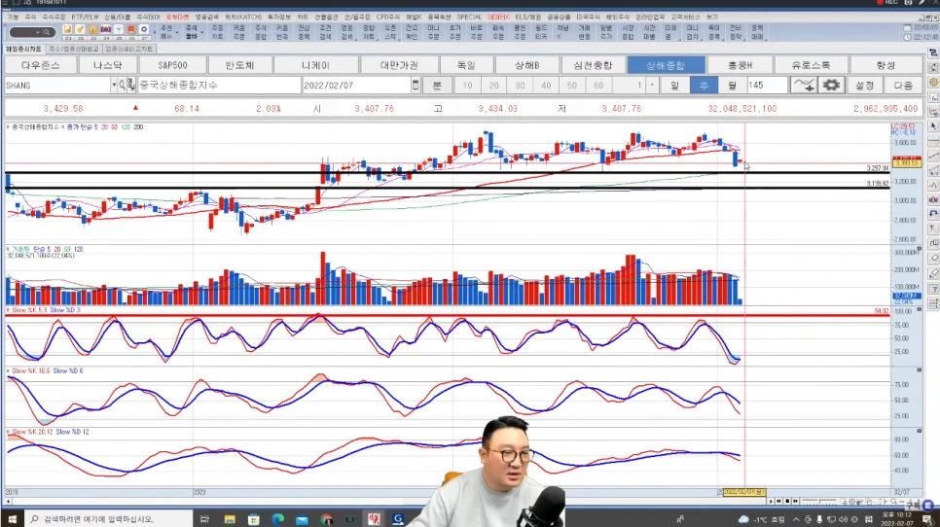The height and width of the screenshot is (527, 940).
Task: Select the 10 interval button
Action: (x=468, y=86)
